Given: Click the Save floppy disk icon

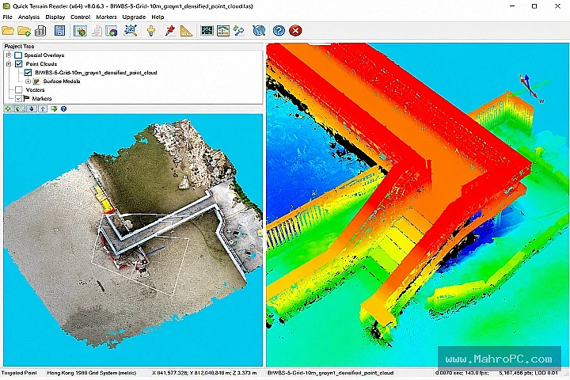Looking at the screenshot, I should tap(59, 31).
